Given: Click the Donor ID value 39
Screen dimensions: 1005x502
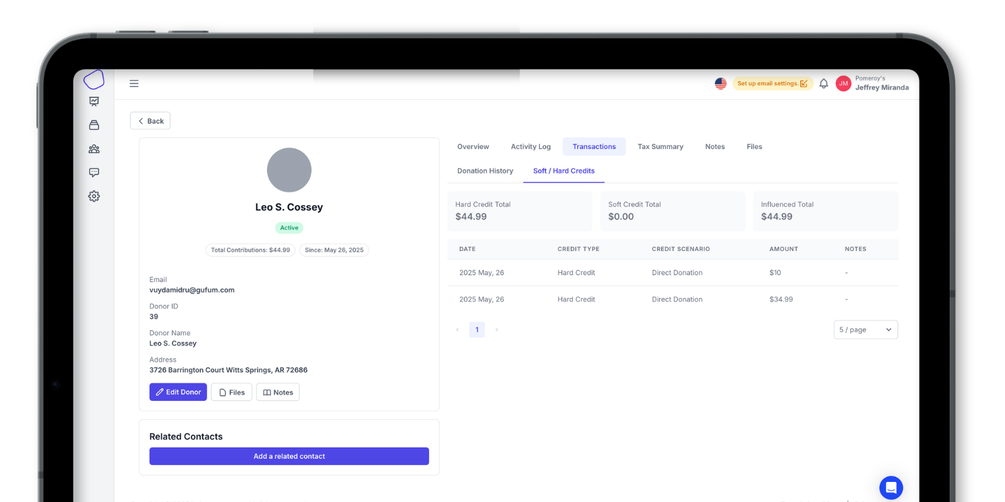Looking at the screenshot, I should 154,317.
